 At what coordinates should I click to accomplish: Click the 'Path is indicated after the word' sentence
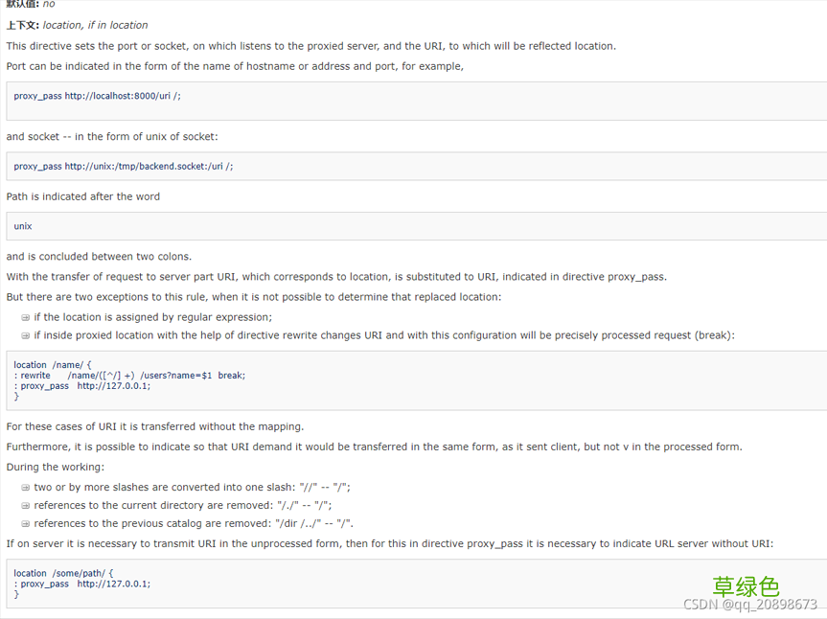pyautogui.click(x=82, y=196)
